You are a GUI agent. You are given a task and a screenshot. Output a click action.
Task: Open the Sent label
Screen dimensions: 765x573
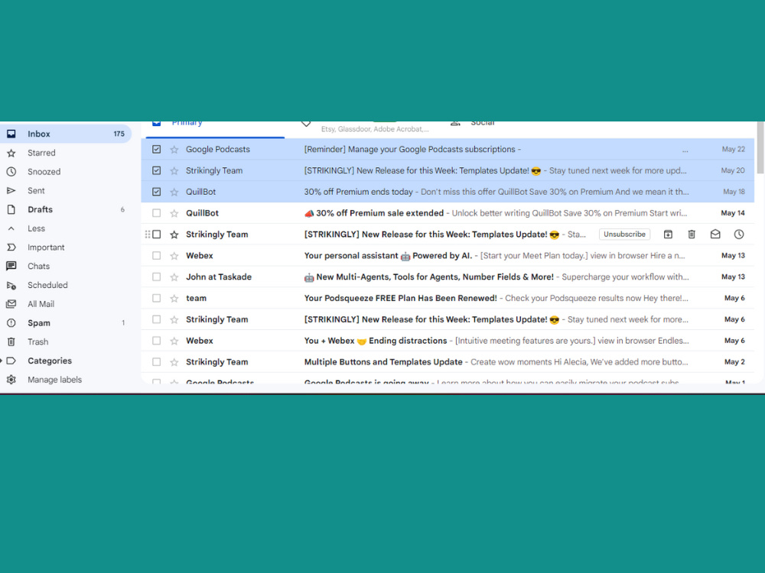click(x=36, y=190)
